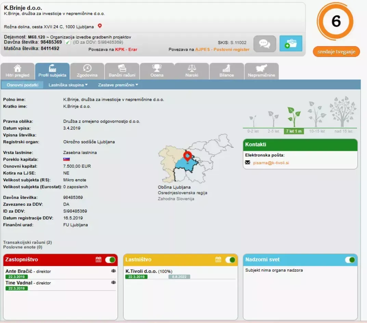This screenshot has height=323, width=367.
Task: Toggle the Zastopništvo panel switch
Action: click(x=110, y=260)
